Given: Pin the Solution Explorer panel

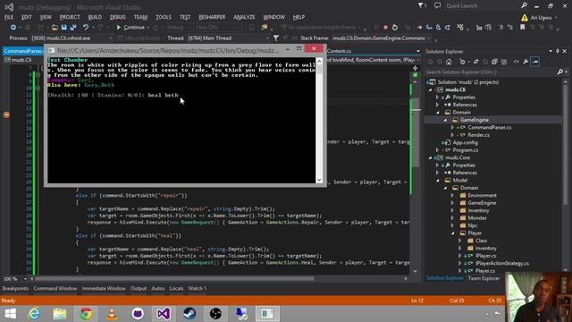Looking at the screenshot, I should coord(558,52).
